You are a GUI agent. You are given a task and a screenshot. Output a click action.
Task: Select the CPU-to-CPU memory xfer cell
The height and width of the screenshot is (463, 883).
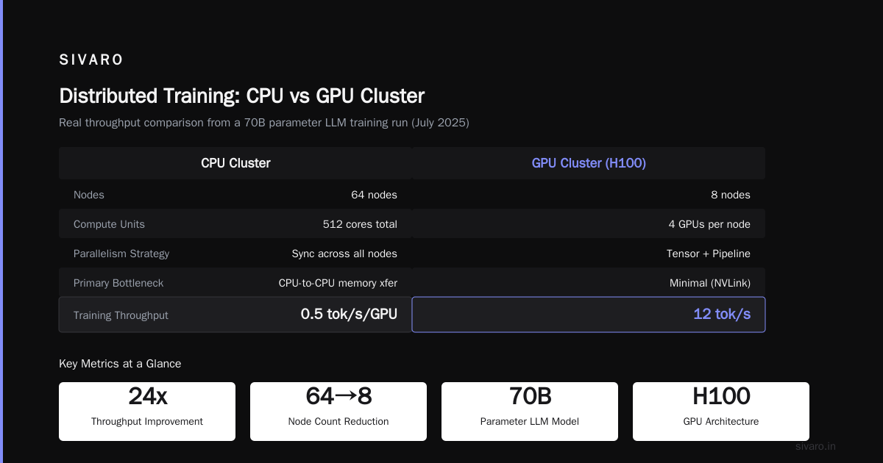pos(338,283)
